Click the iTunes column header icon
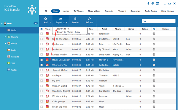178x110 pixels. coord(154,29)
